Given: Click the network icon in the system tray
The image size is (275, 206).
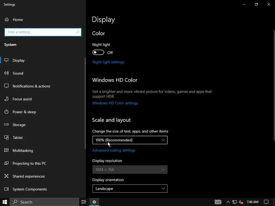Looking at the screenshot, I should (235, 202).
